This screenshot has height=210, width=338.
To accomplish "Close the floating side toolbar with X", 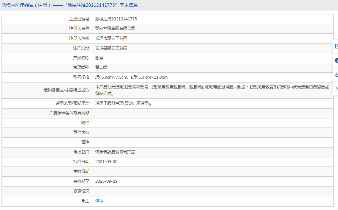I will click(336, 88).
